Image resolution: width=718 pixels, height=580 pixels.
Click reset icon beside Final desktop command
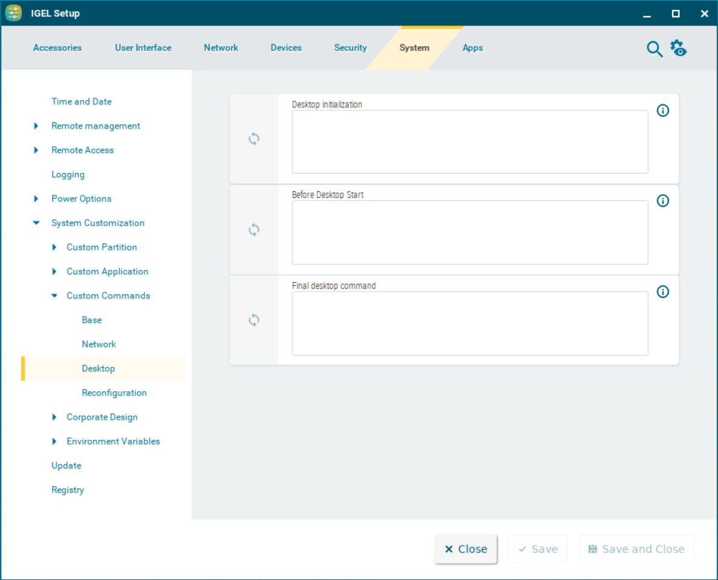pos(254,320)
